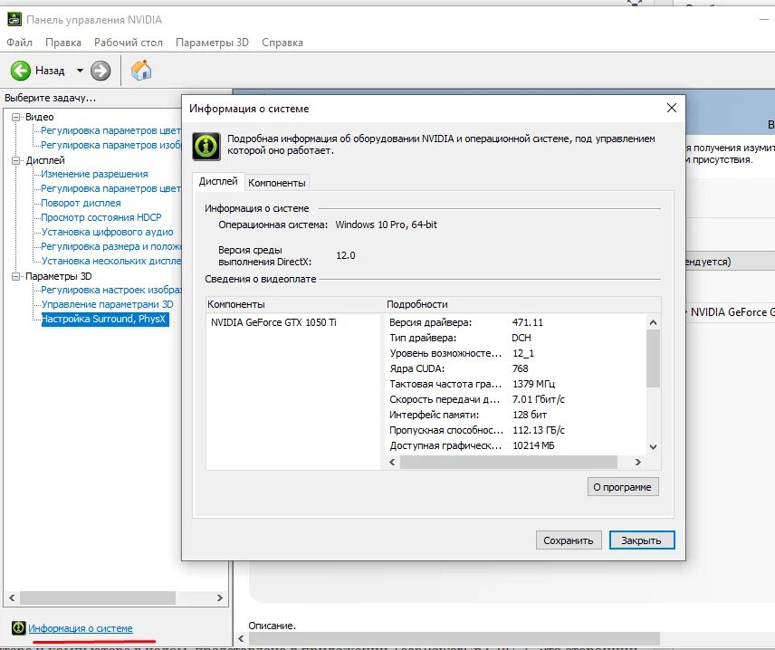Click the Сохранить button
This screenshot has width=775, height=650.
click(569, 540)
